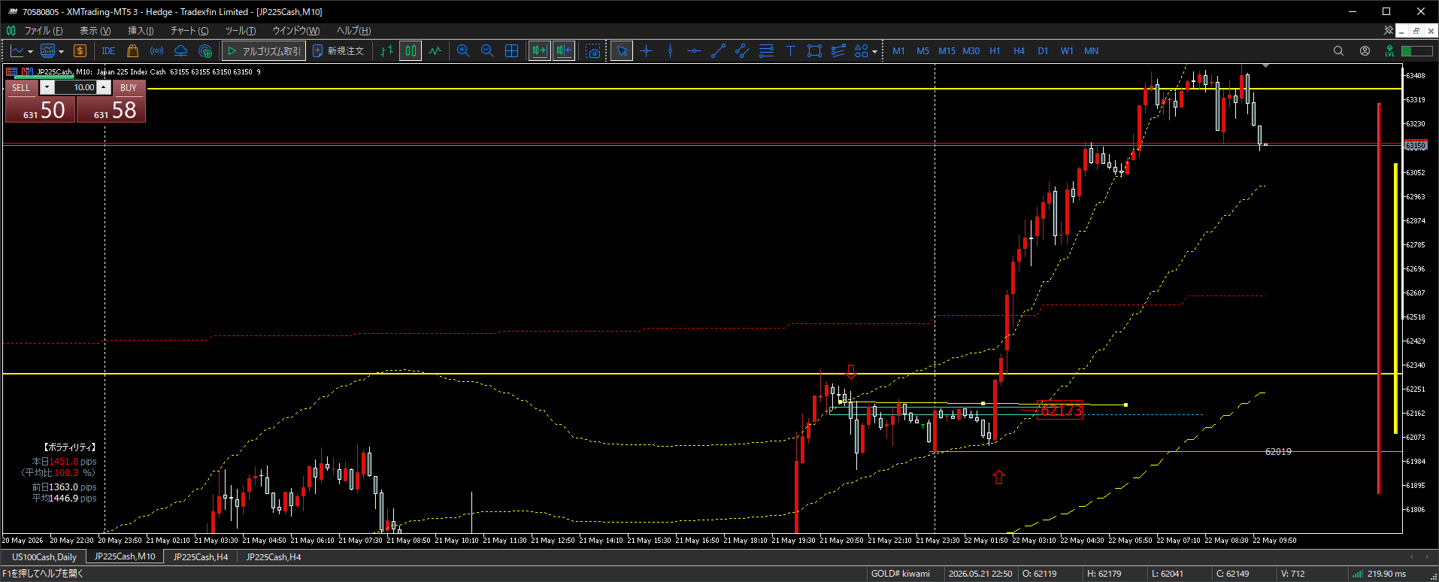The width and height of the screenshot is (1439, 582).
Task: Expand the shapes and arrows dropdown
Action: [874, 51]
